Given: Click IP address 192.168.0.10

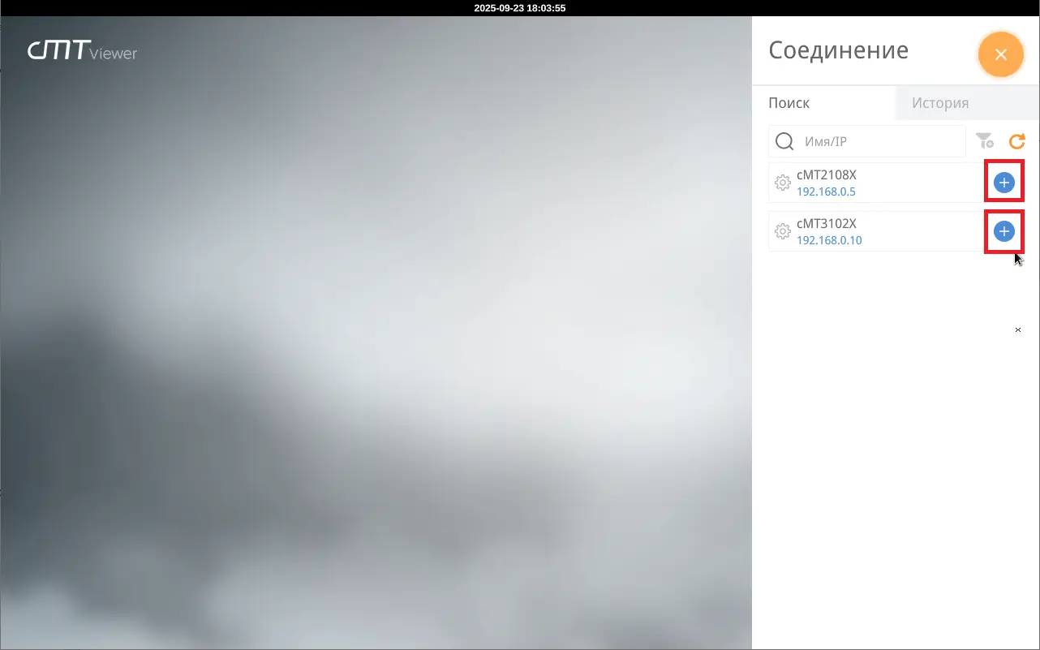Looking at the screenshot, I should 829,241.
